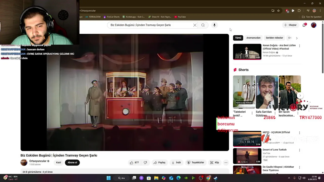Viewport: 324px width, 182px height.
Task: Open the red extension with badge 1
Action: pos(287,11)
